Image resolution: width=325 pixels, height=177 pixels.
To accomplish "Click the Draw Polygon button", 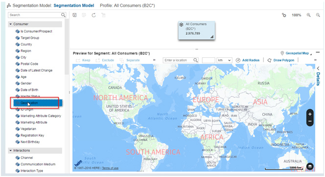I will point(280,60).
